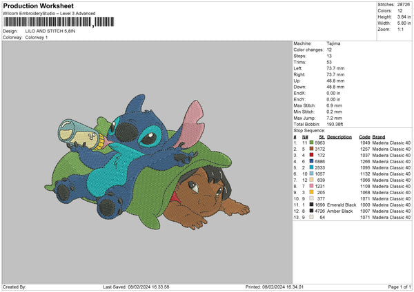The width and height of the screenshot is (414, 292).
Task: Click the N# column header
Action: 305,137
